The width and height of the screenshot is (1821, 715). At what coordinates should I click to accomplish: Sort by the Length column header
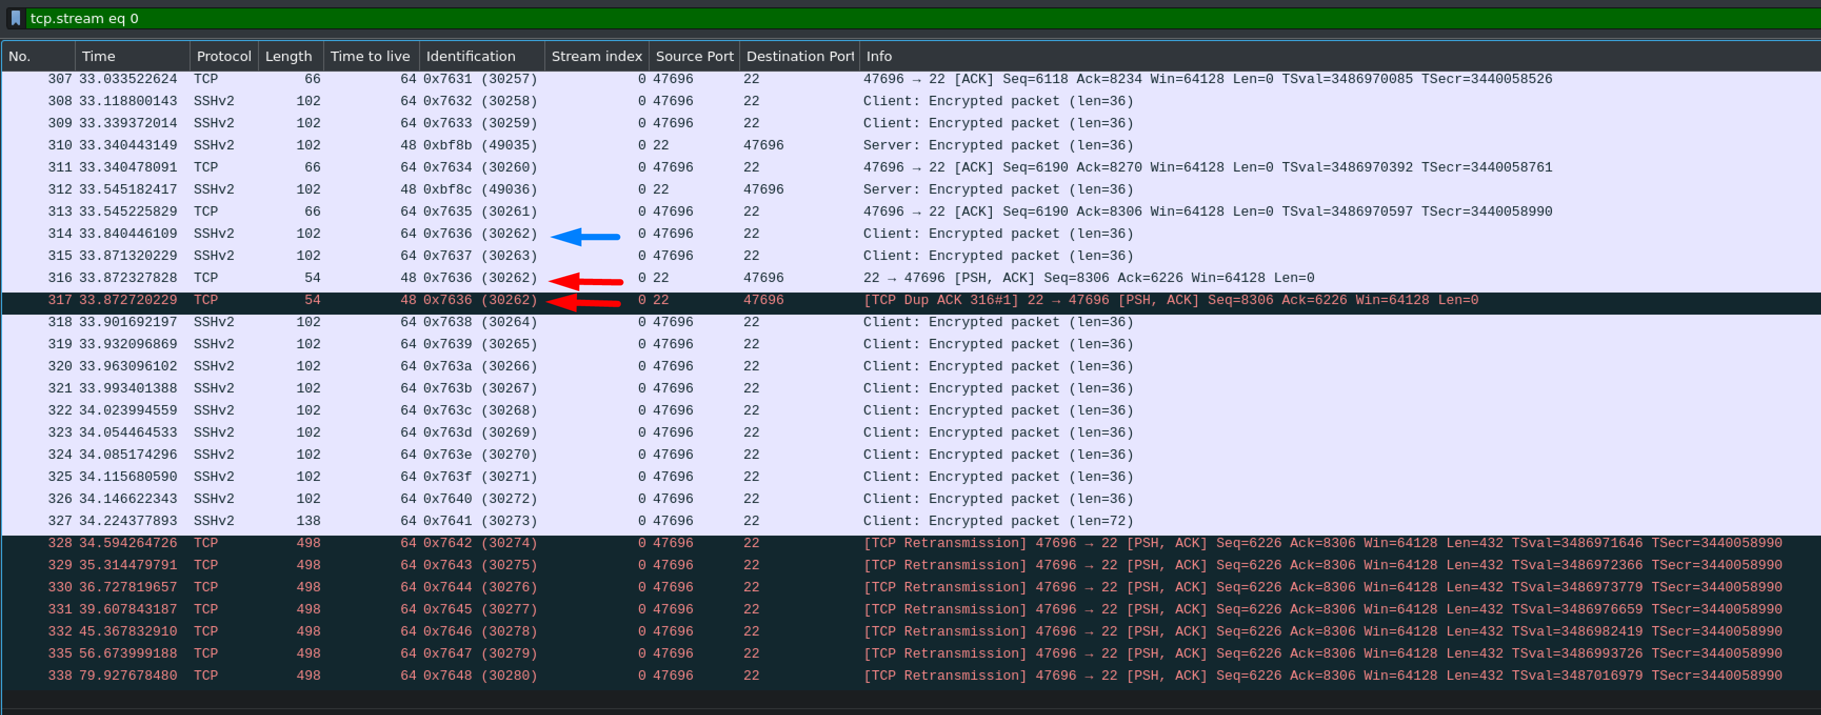pyautogui.click(x=288, y=56)
